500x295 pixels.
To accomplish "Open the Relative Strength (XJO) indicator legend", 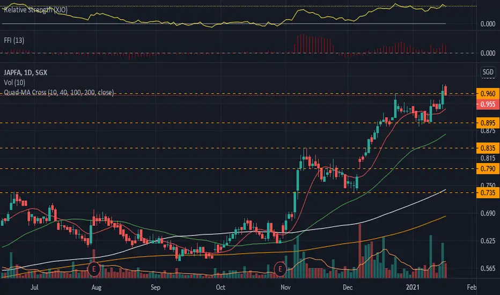I will point(36,10).
